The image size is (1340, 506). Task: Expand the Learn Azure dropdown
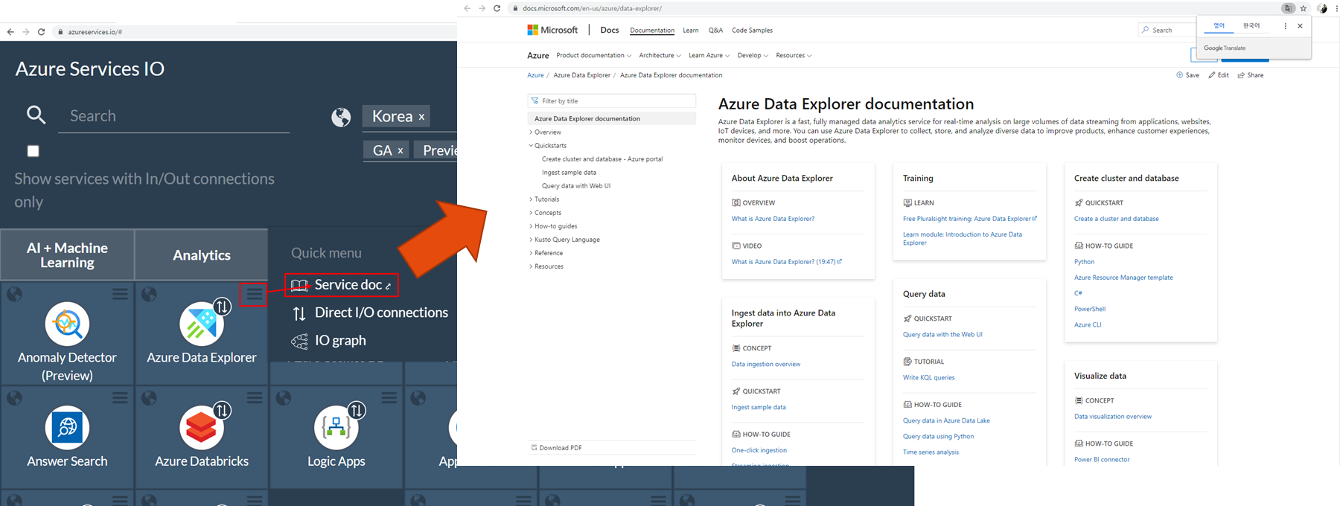[709, 55]
